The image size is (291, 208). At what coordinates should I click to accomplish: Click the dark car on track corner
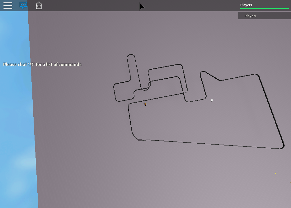click(139, 140)
